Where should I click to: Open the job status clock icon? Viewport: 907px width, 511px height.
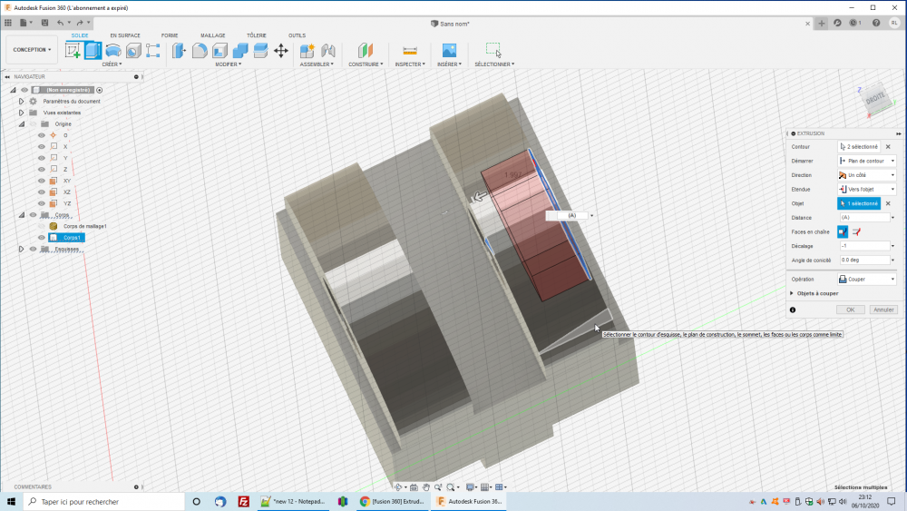[854, 23]
